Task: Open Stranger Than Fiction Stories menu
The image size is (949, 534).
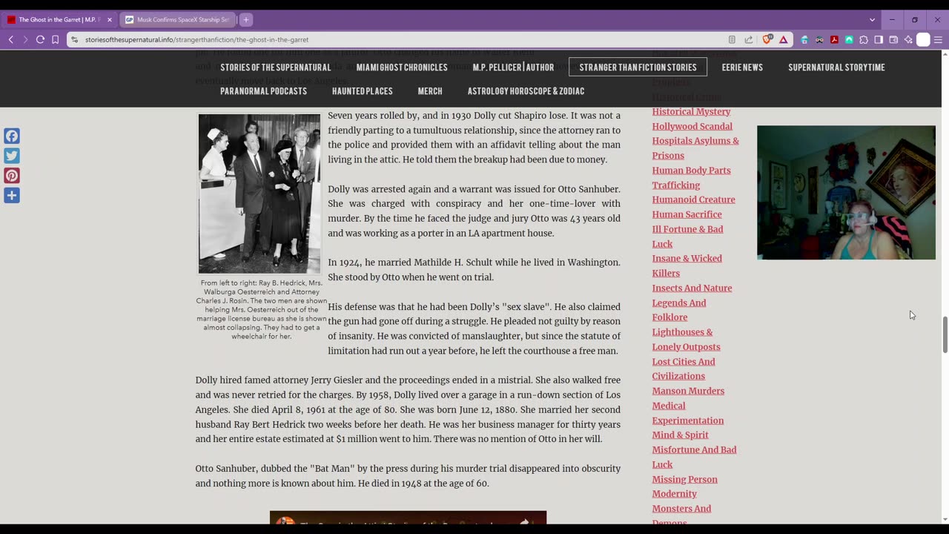Action: point(638,67)
